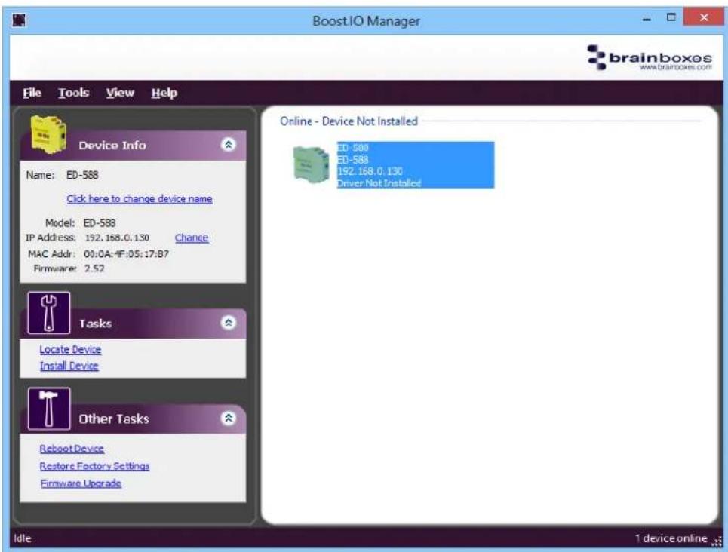
Task: Collapse the Other Tasks panel
Action: click(x=228, y=419)
